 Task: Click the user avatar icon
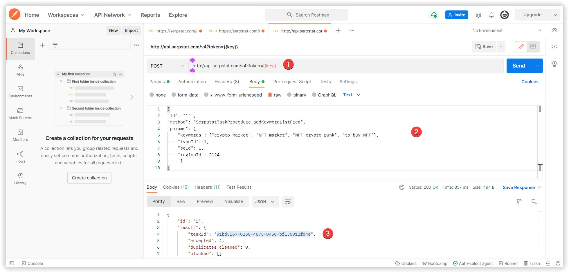[x=505, y=15]
